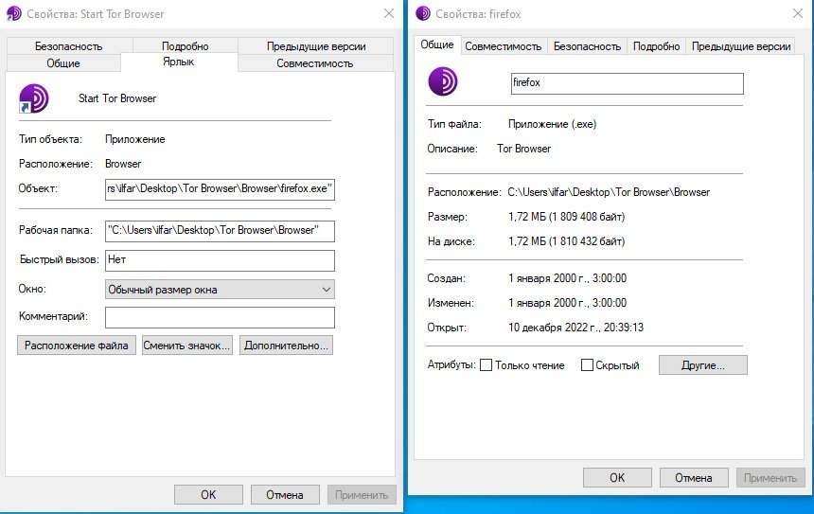
Task: Click Tor icon in Start Tor Browser title bar
Action: (13, 14)
